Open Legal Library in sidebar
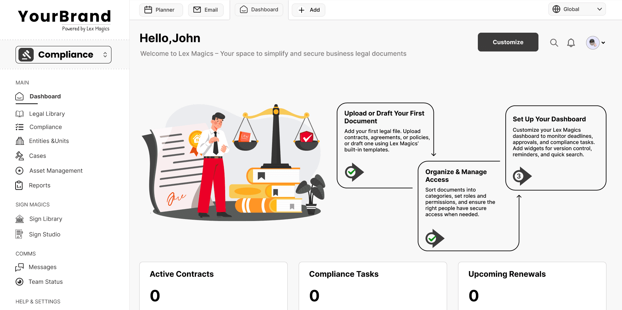622x310 pixels. (40, 114)
